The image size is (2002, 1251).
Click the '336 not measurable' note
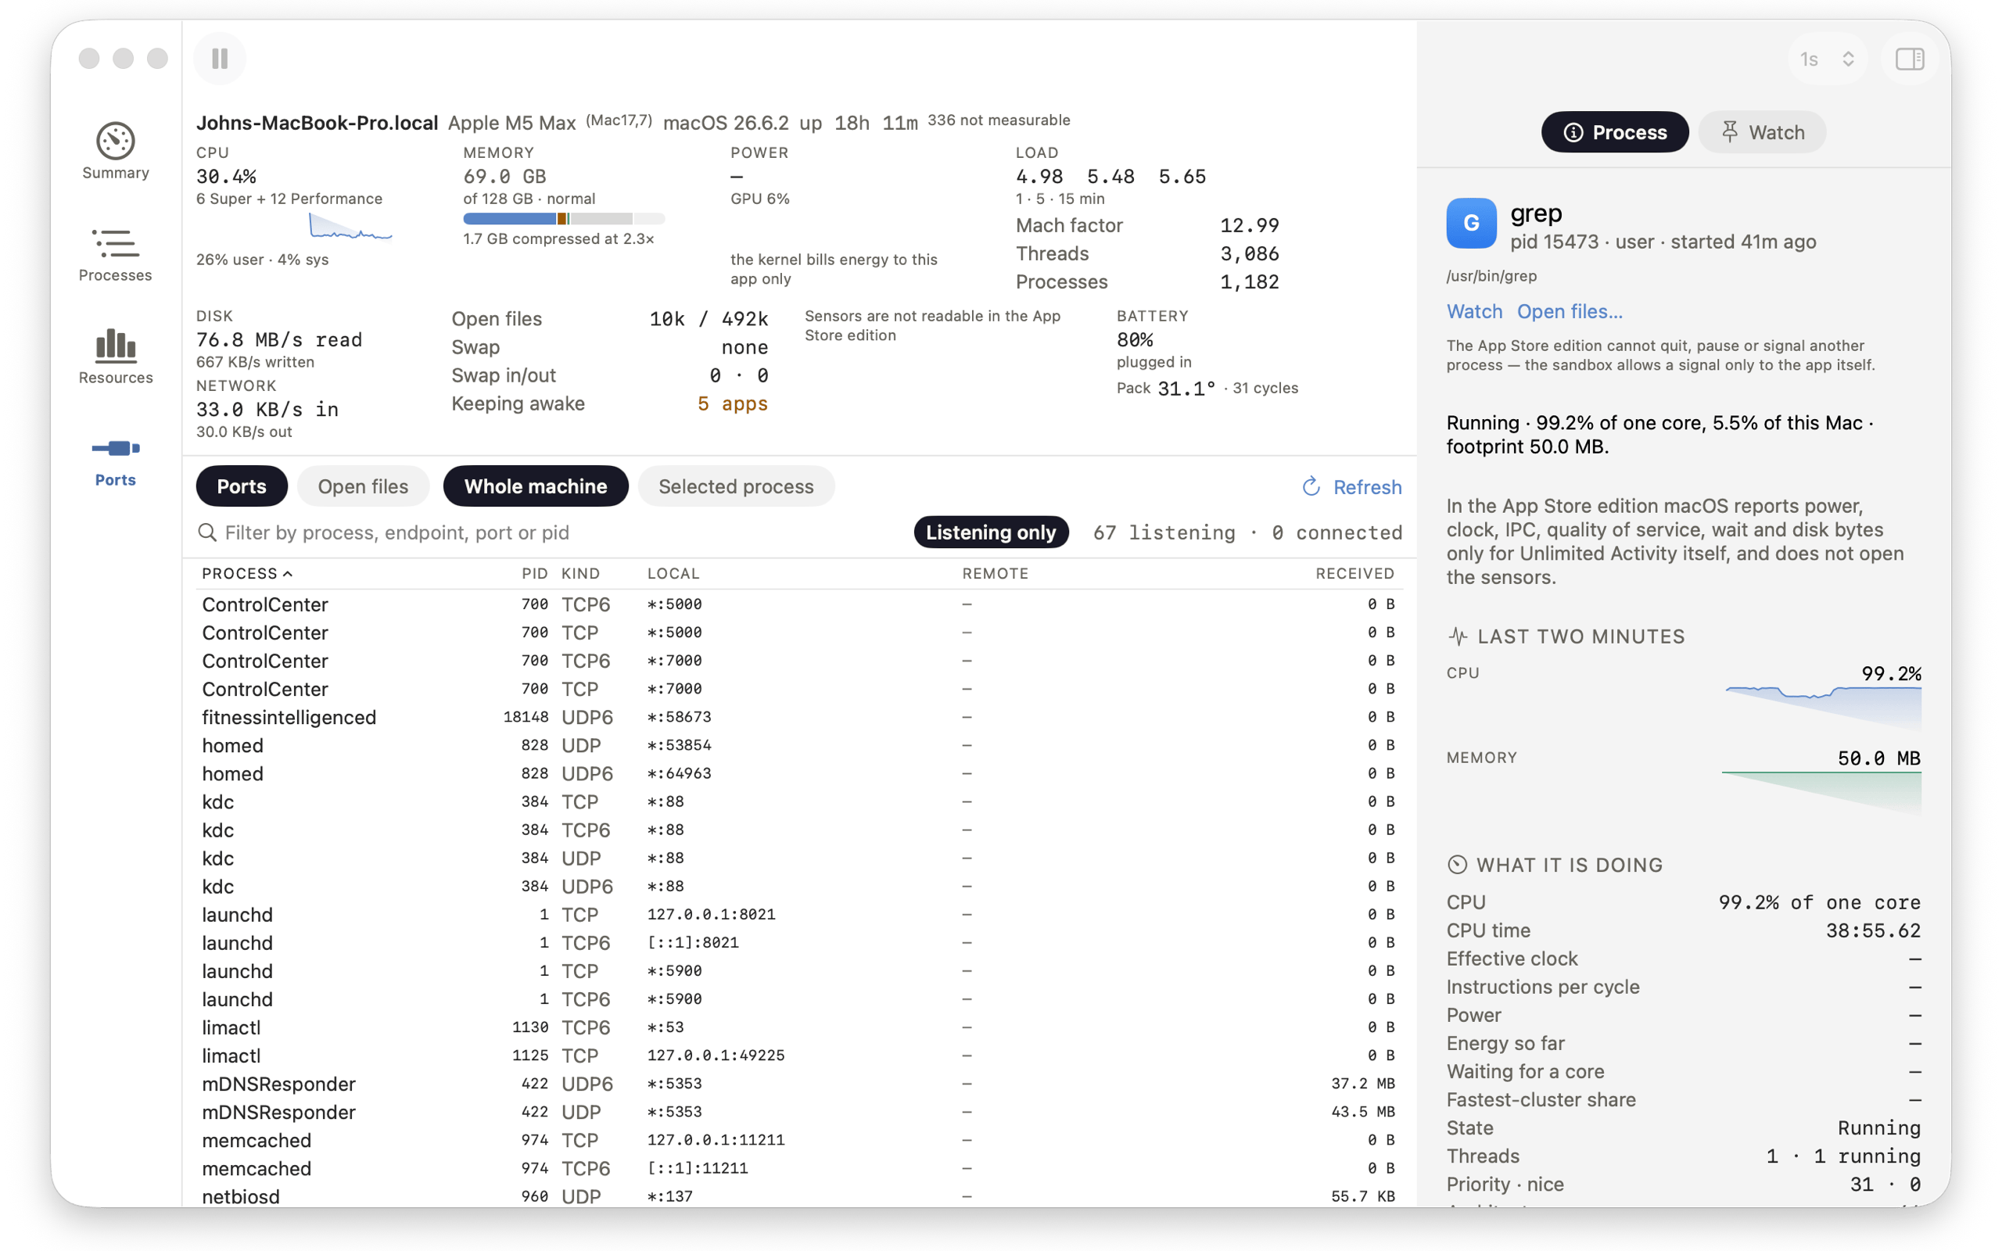point(999,120)
